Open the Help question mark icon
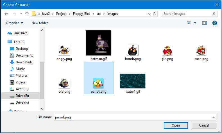 214,23
